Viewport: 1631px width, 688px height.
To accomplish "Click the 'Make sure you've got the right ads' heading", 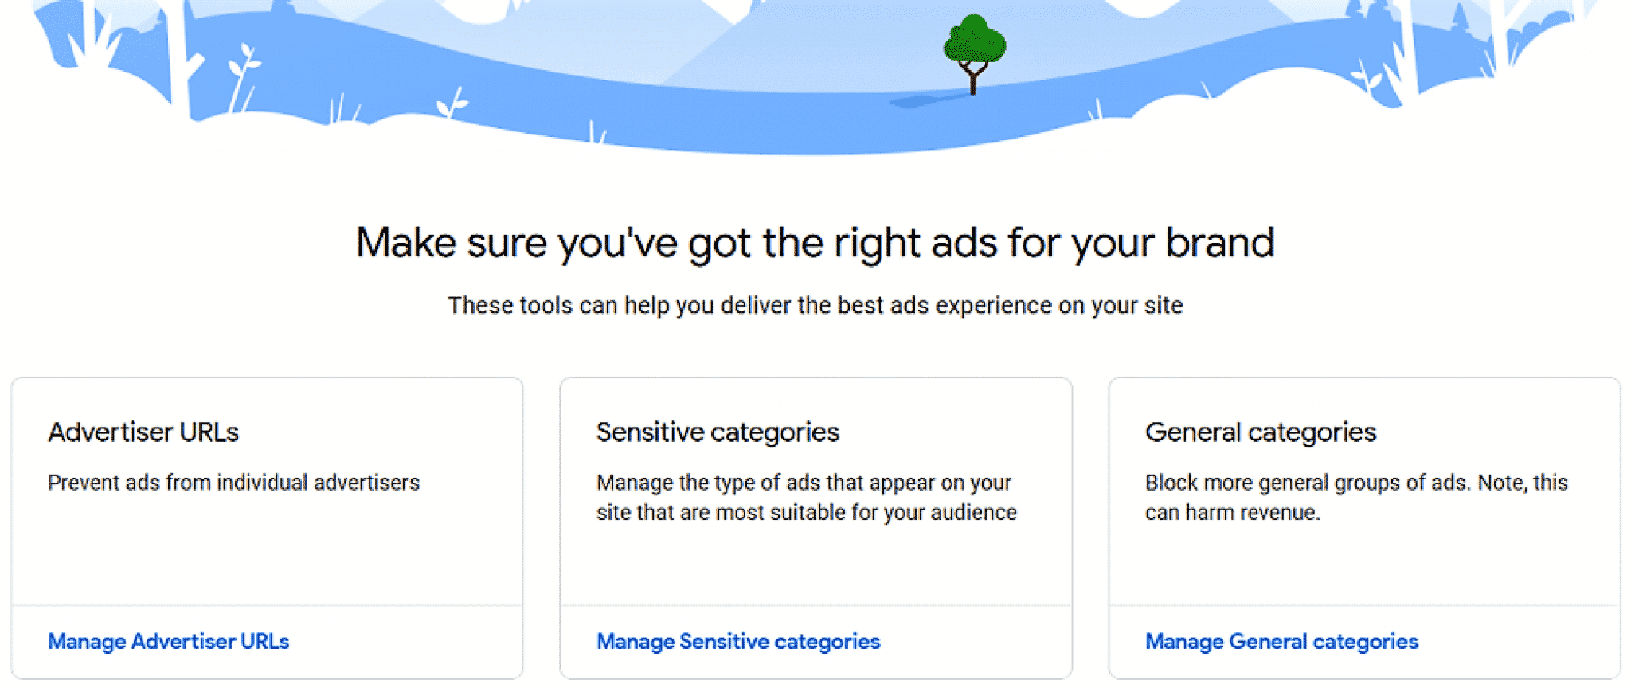I will 815,243.
